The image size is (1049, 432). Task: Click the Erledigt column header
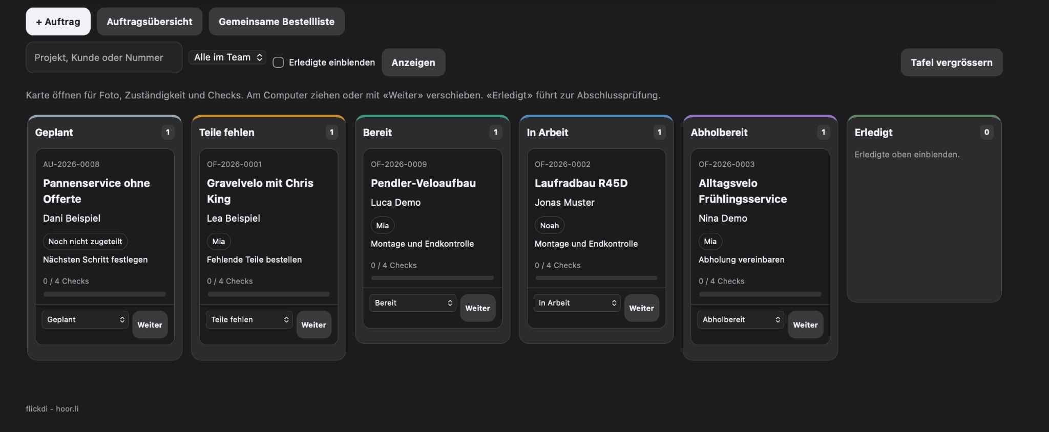click(874, 133)
